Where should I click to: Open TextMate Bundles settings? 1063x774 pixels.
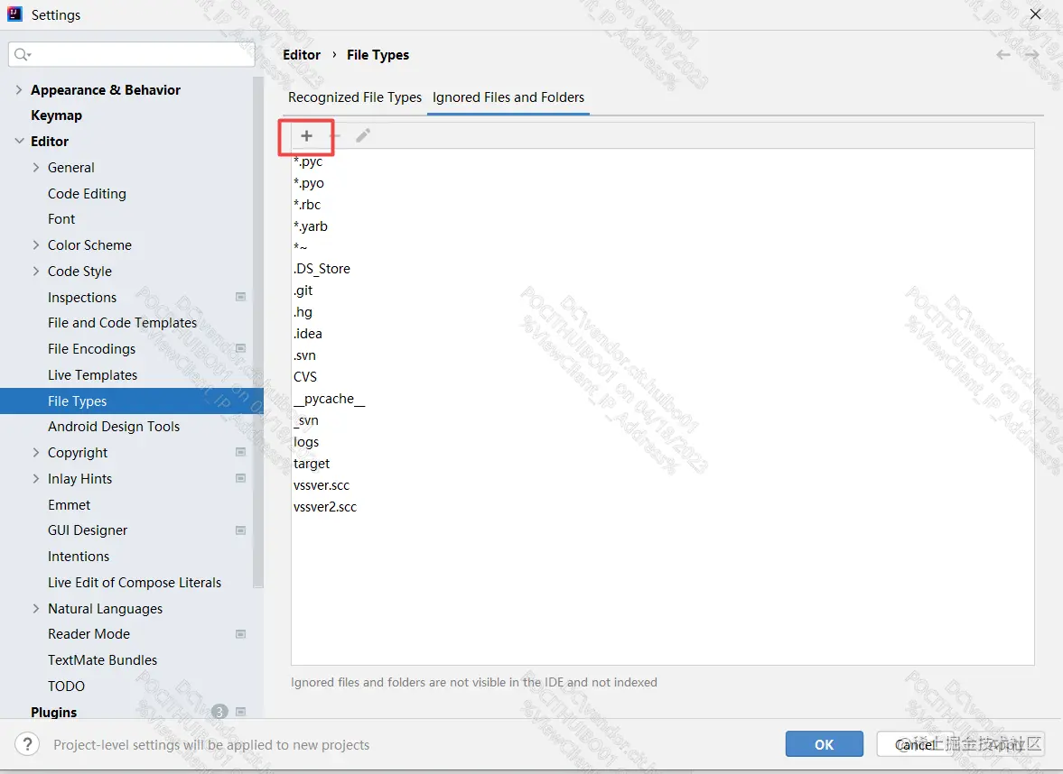102,660
